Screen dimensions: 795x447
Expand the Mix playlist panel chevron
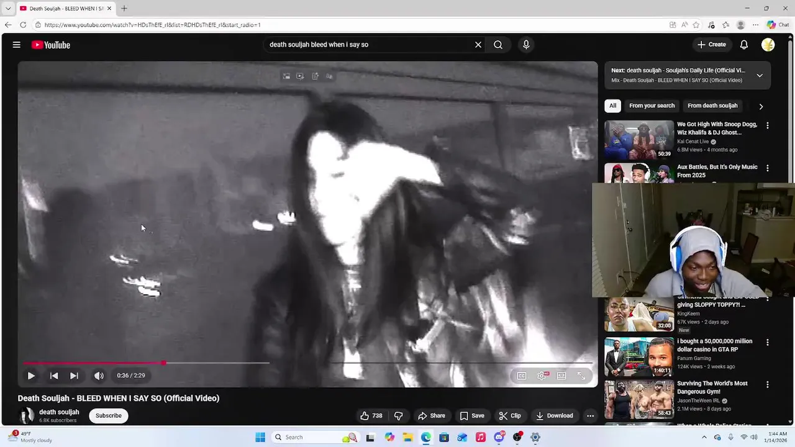click(x=760, y=76)
